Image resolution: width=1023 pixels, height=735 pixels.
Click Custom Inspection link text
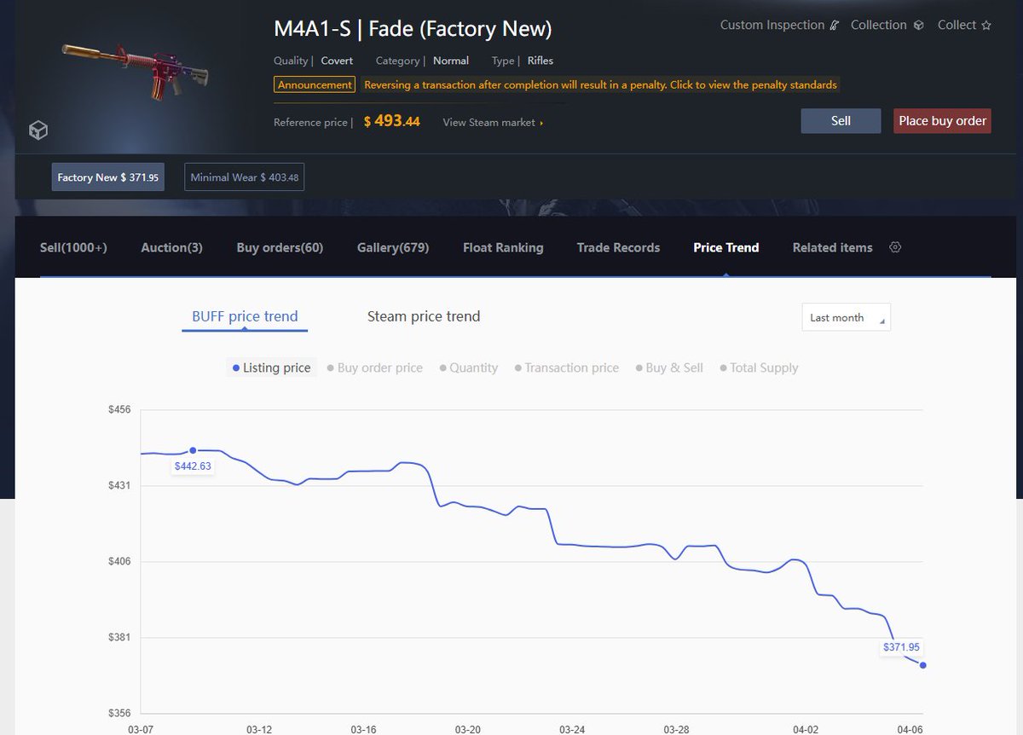(x=772, y=26)
